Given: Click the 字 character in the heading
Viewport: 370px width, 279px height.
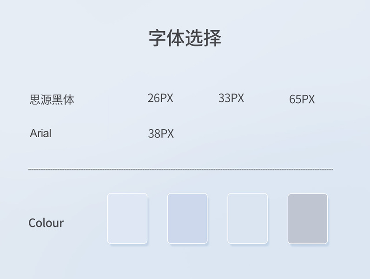Looking at the screenshot, I should (158, 38).
